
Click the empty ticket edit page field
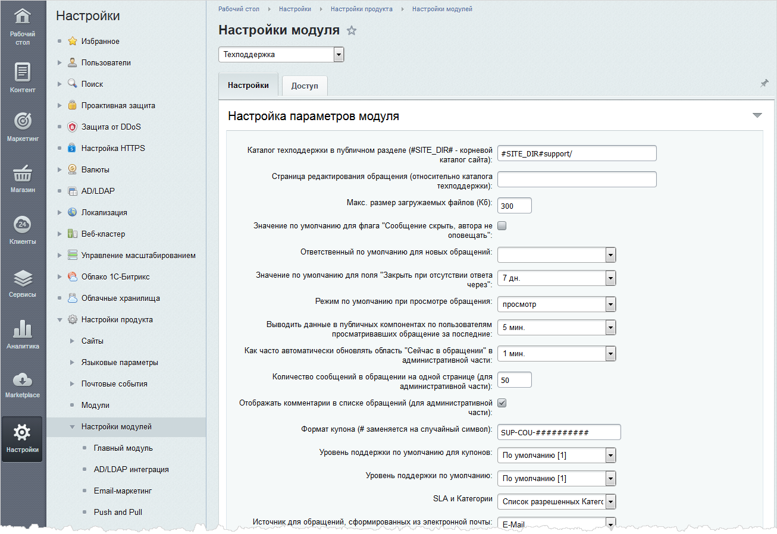click(x=577, y=180)
